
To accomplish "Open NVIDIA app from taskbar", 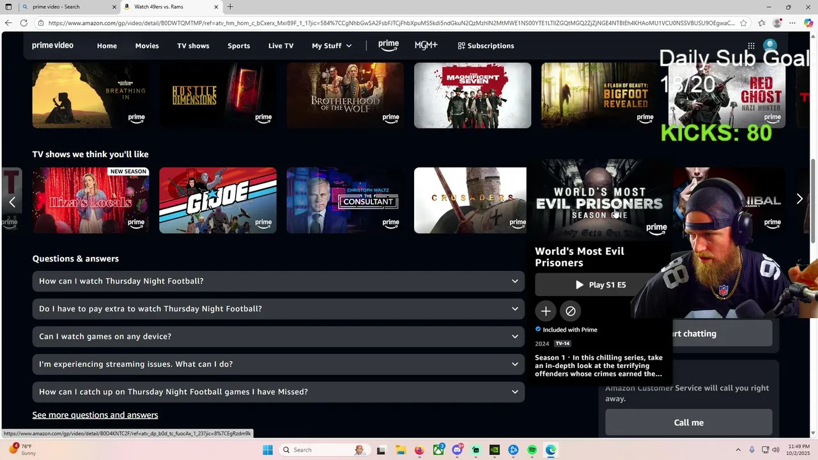I will point(495,450).
